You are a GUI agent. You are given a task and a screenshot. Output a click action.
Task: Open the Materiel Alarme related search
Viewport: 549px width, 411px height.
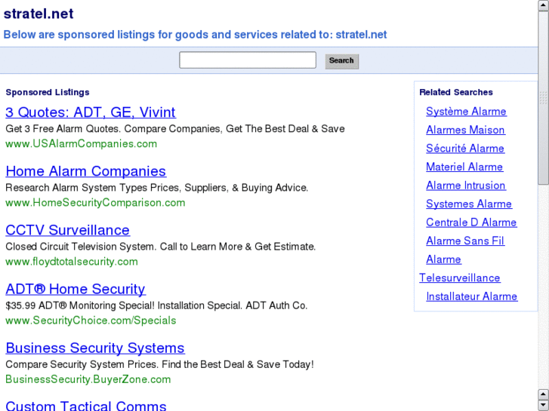point(464,167)
